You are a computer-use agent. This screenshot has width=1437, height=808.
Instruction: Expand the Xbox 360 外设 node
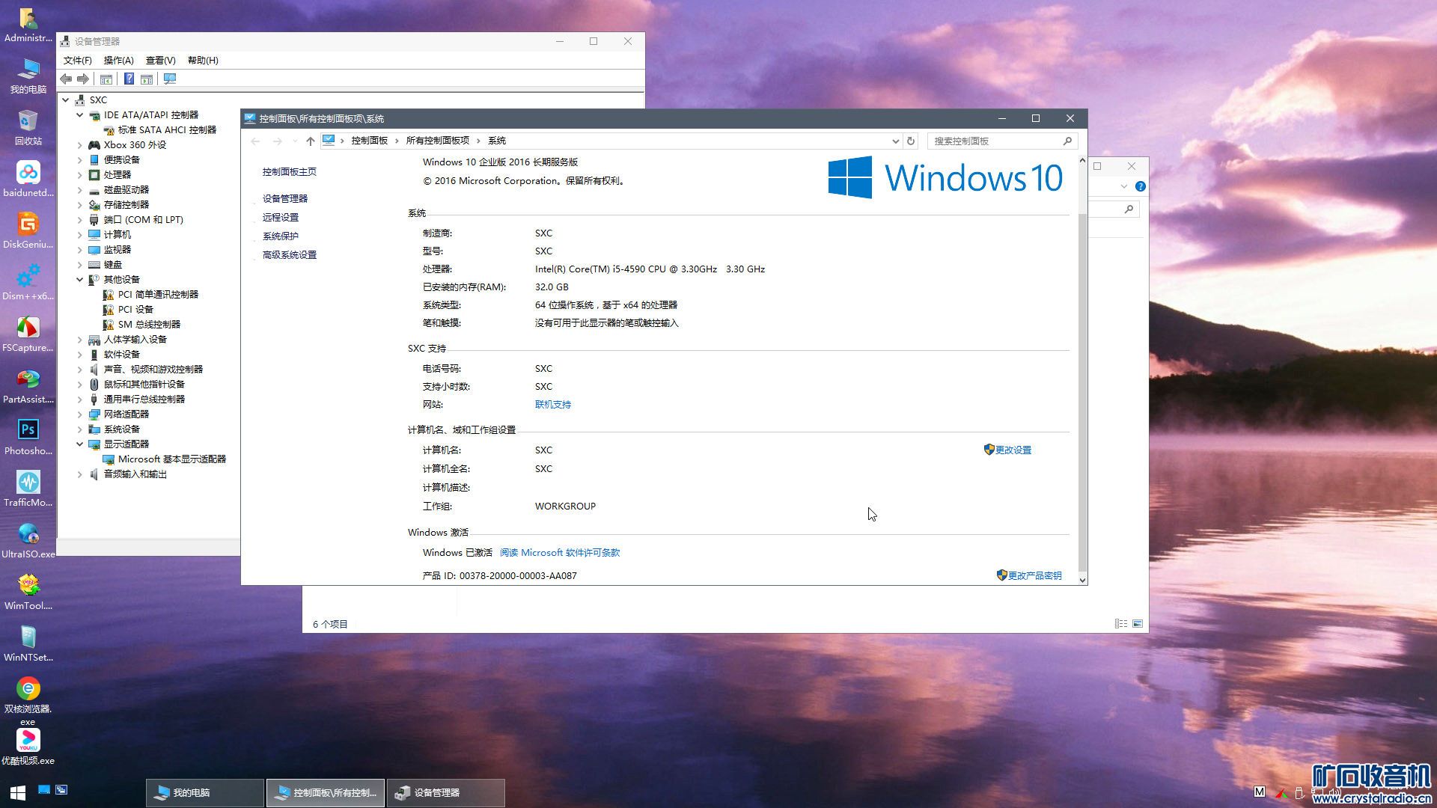(79, 144)
